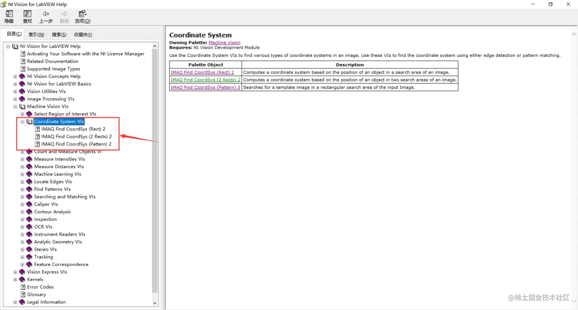This screenshot has height=310, width=578.
Task: Select Activating Your Software with the NI License Manager
Action: click(x=86, y=54)
